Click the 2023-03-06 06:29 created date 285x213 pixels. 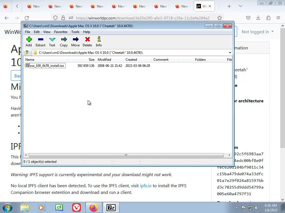coord(137,65)
